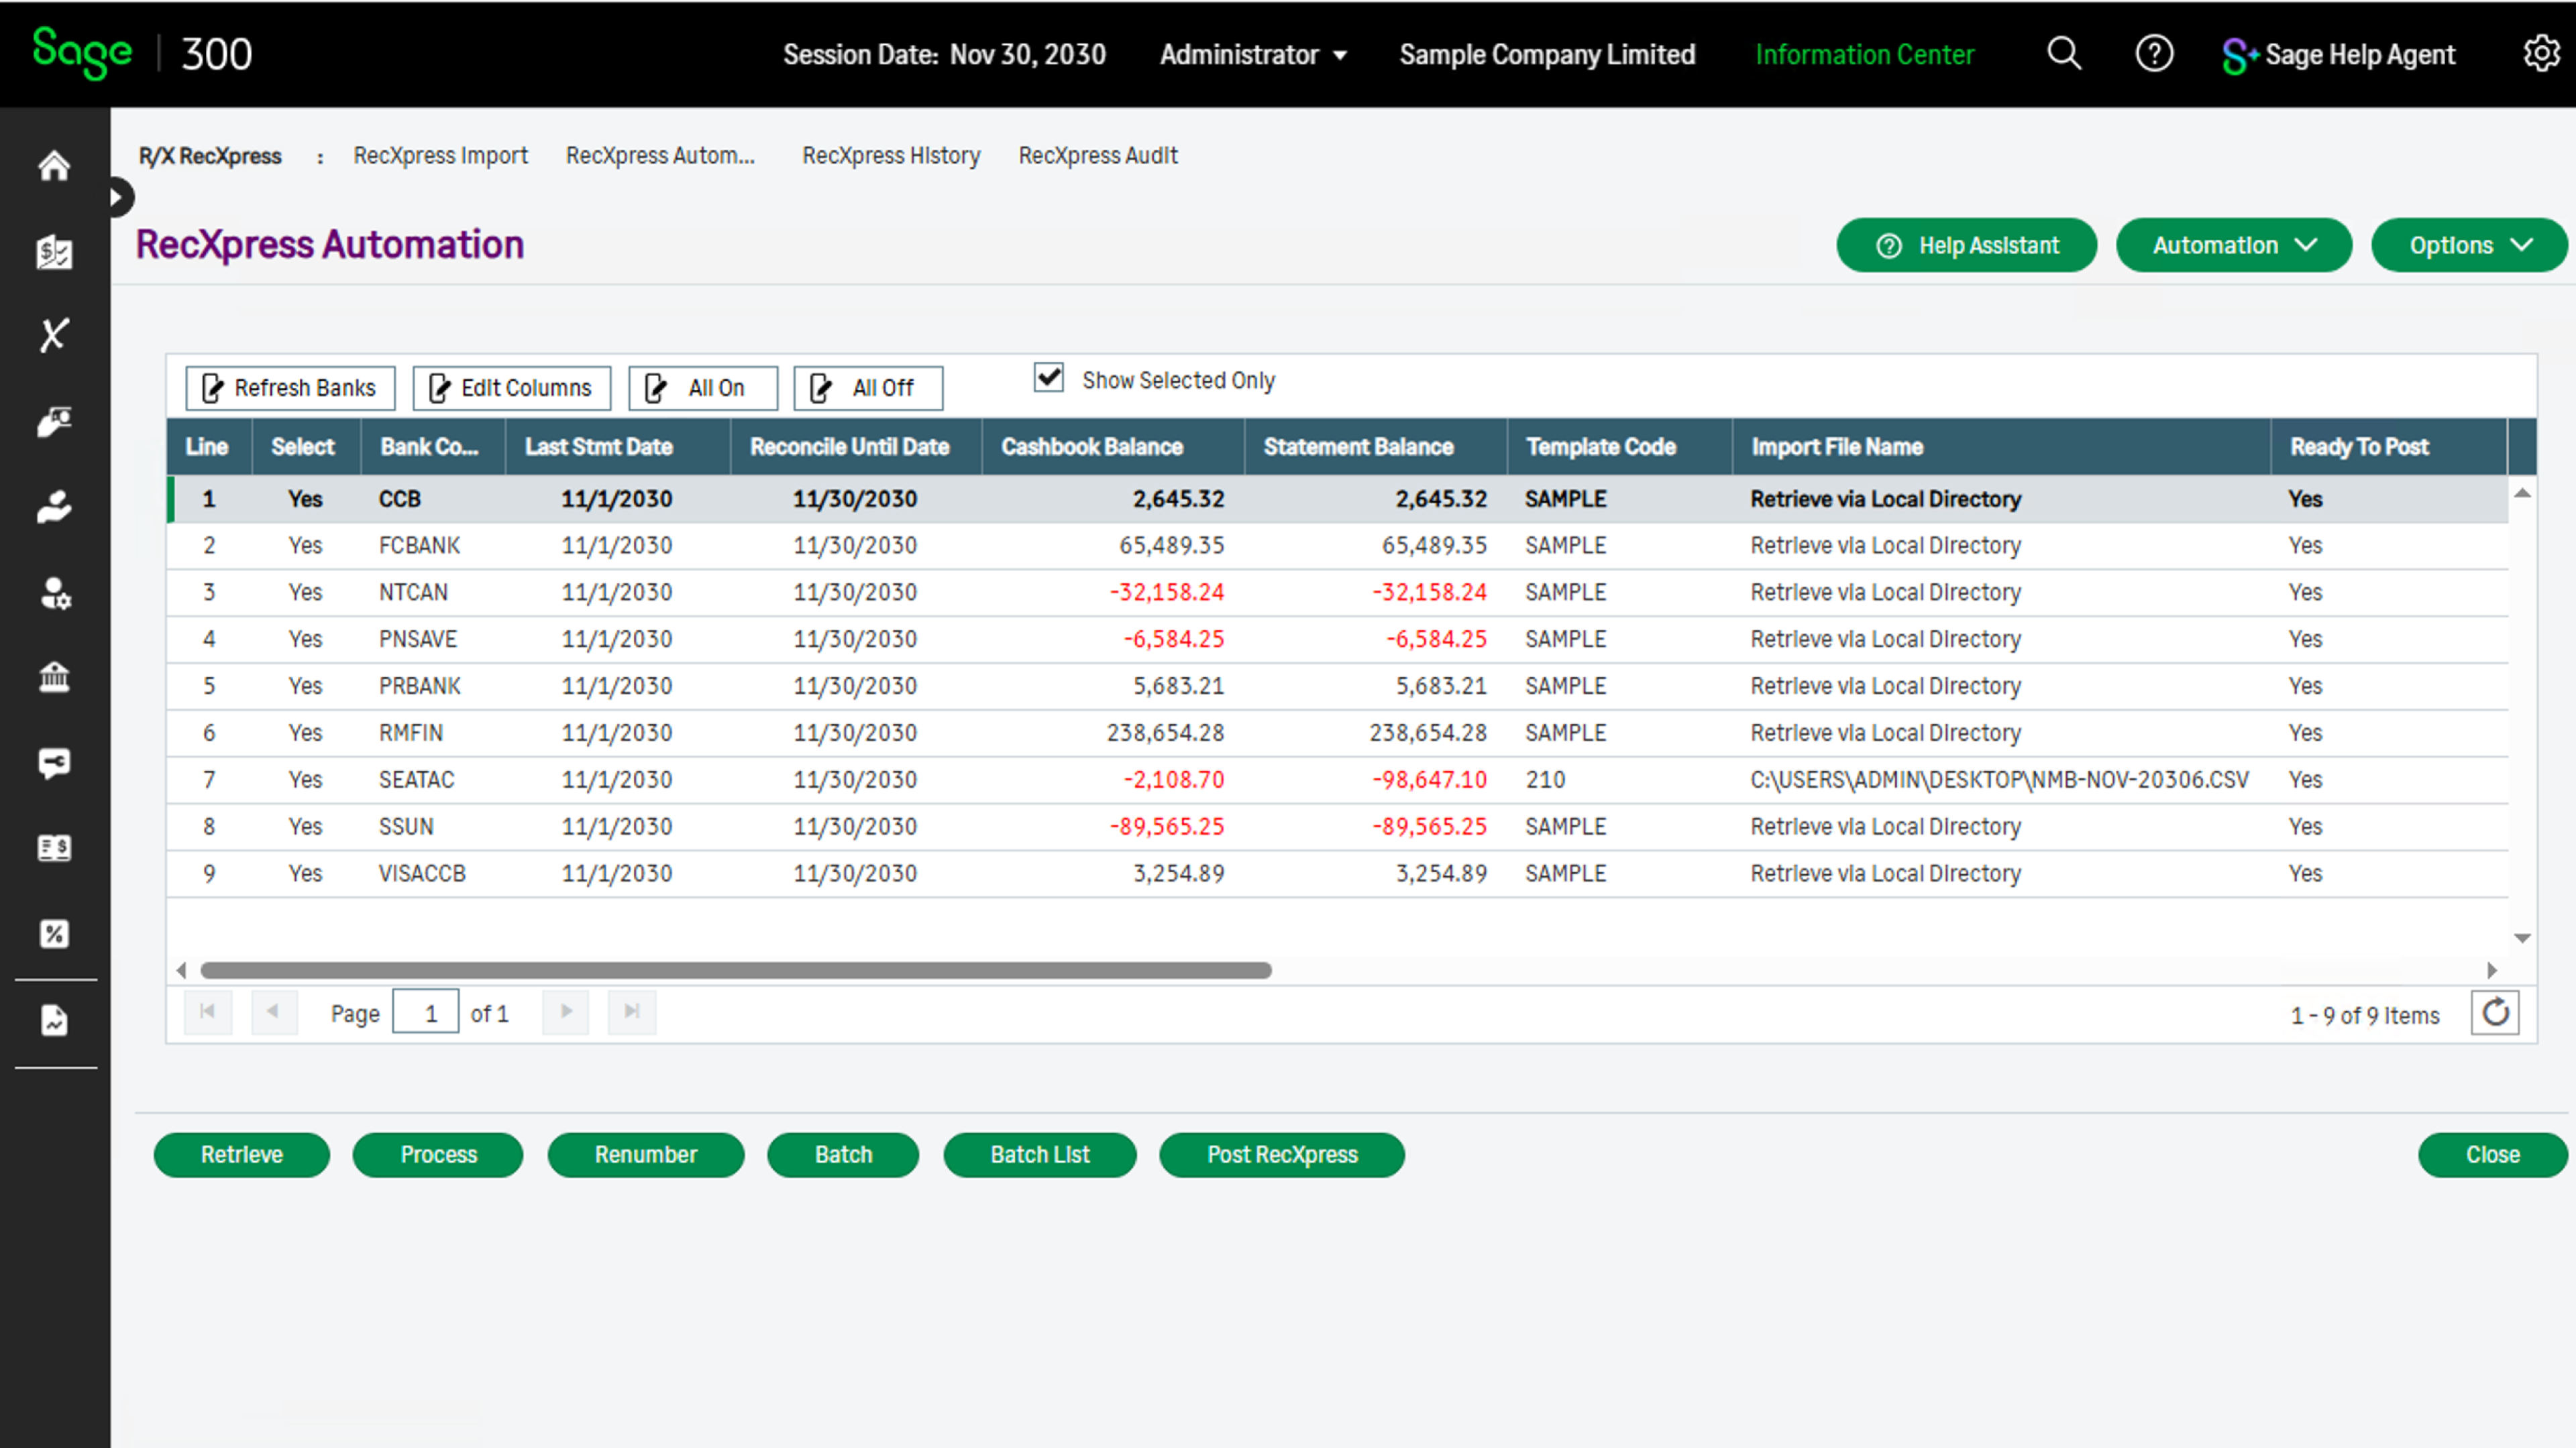Go to the next grid page
Image resolution: width=2576 pixels, height=1448 pixels.
pyautogui.click(x=566, y=1012)
